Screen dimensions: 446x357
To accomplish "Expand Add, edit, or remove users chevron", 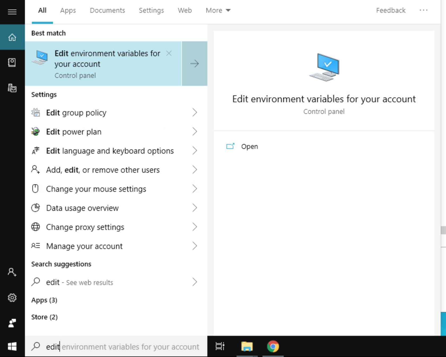I will point(195,170).
